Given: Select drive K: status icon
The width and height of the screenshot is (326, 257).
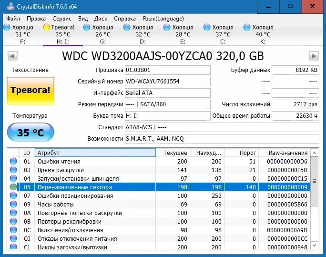Looking at the screenshot, I should [247, 27].
